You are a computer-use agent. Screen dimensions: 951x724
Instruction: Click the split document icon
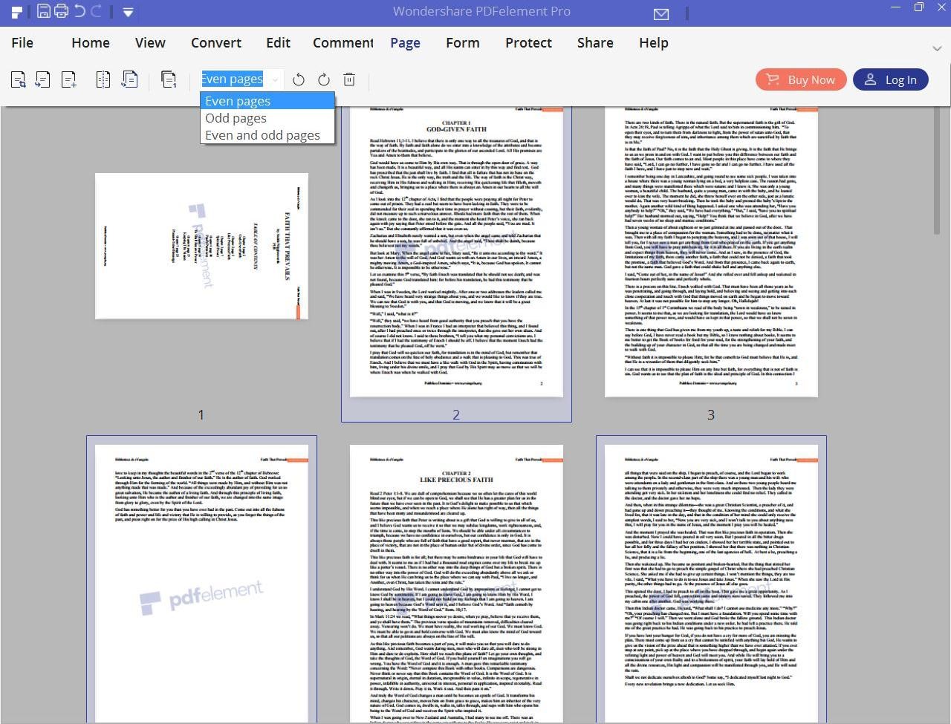click(x=103, y=79)
